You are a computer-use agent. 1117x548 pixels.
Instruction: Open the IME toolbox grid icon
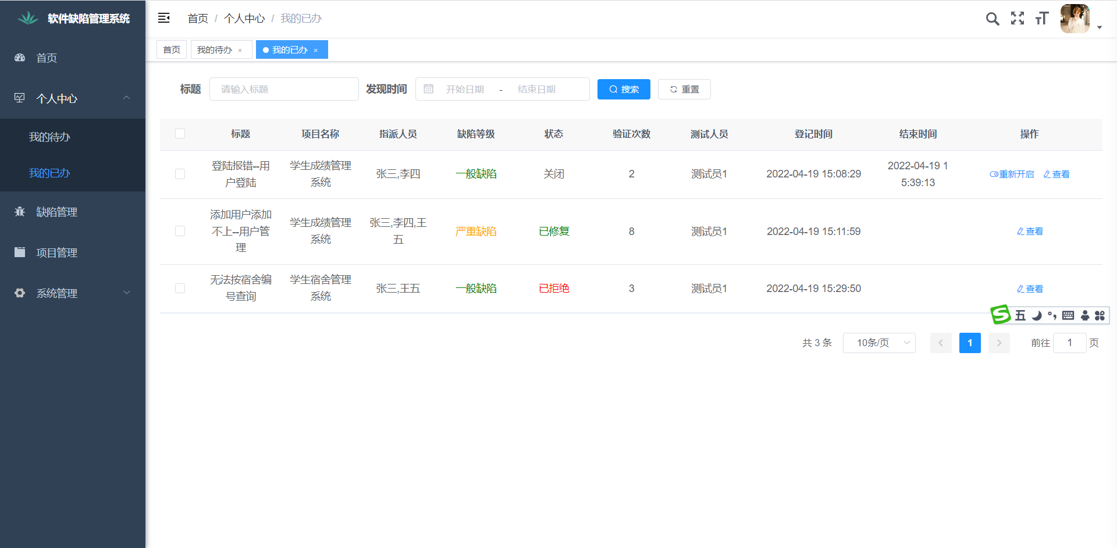(x=1100, y=315)
